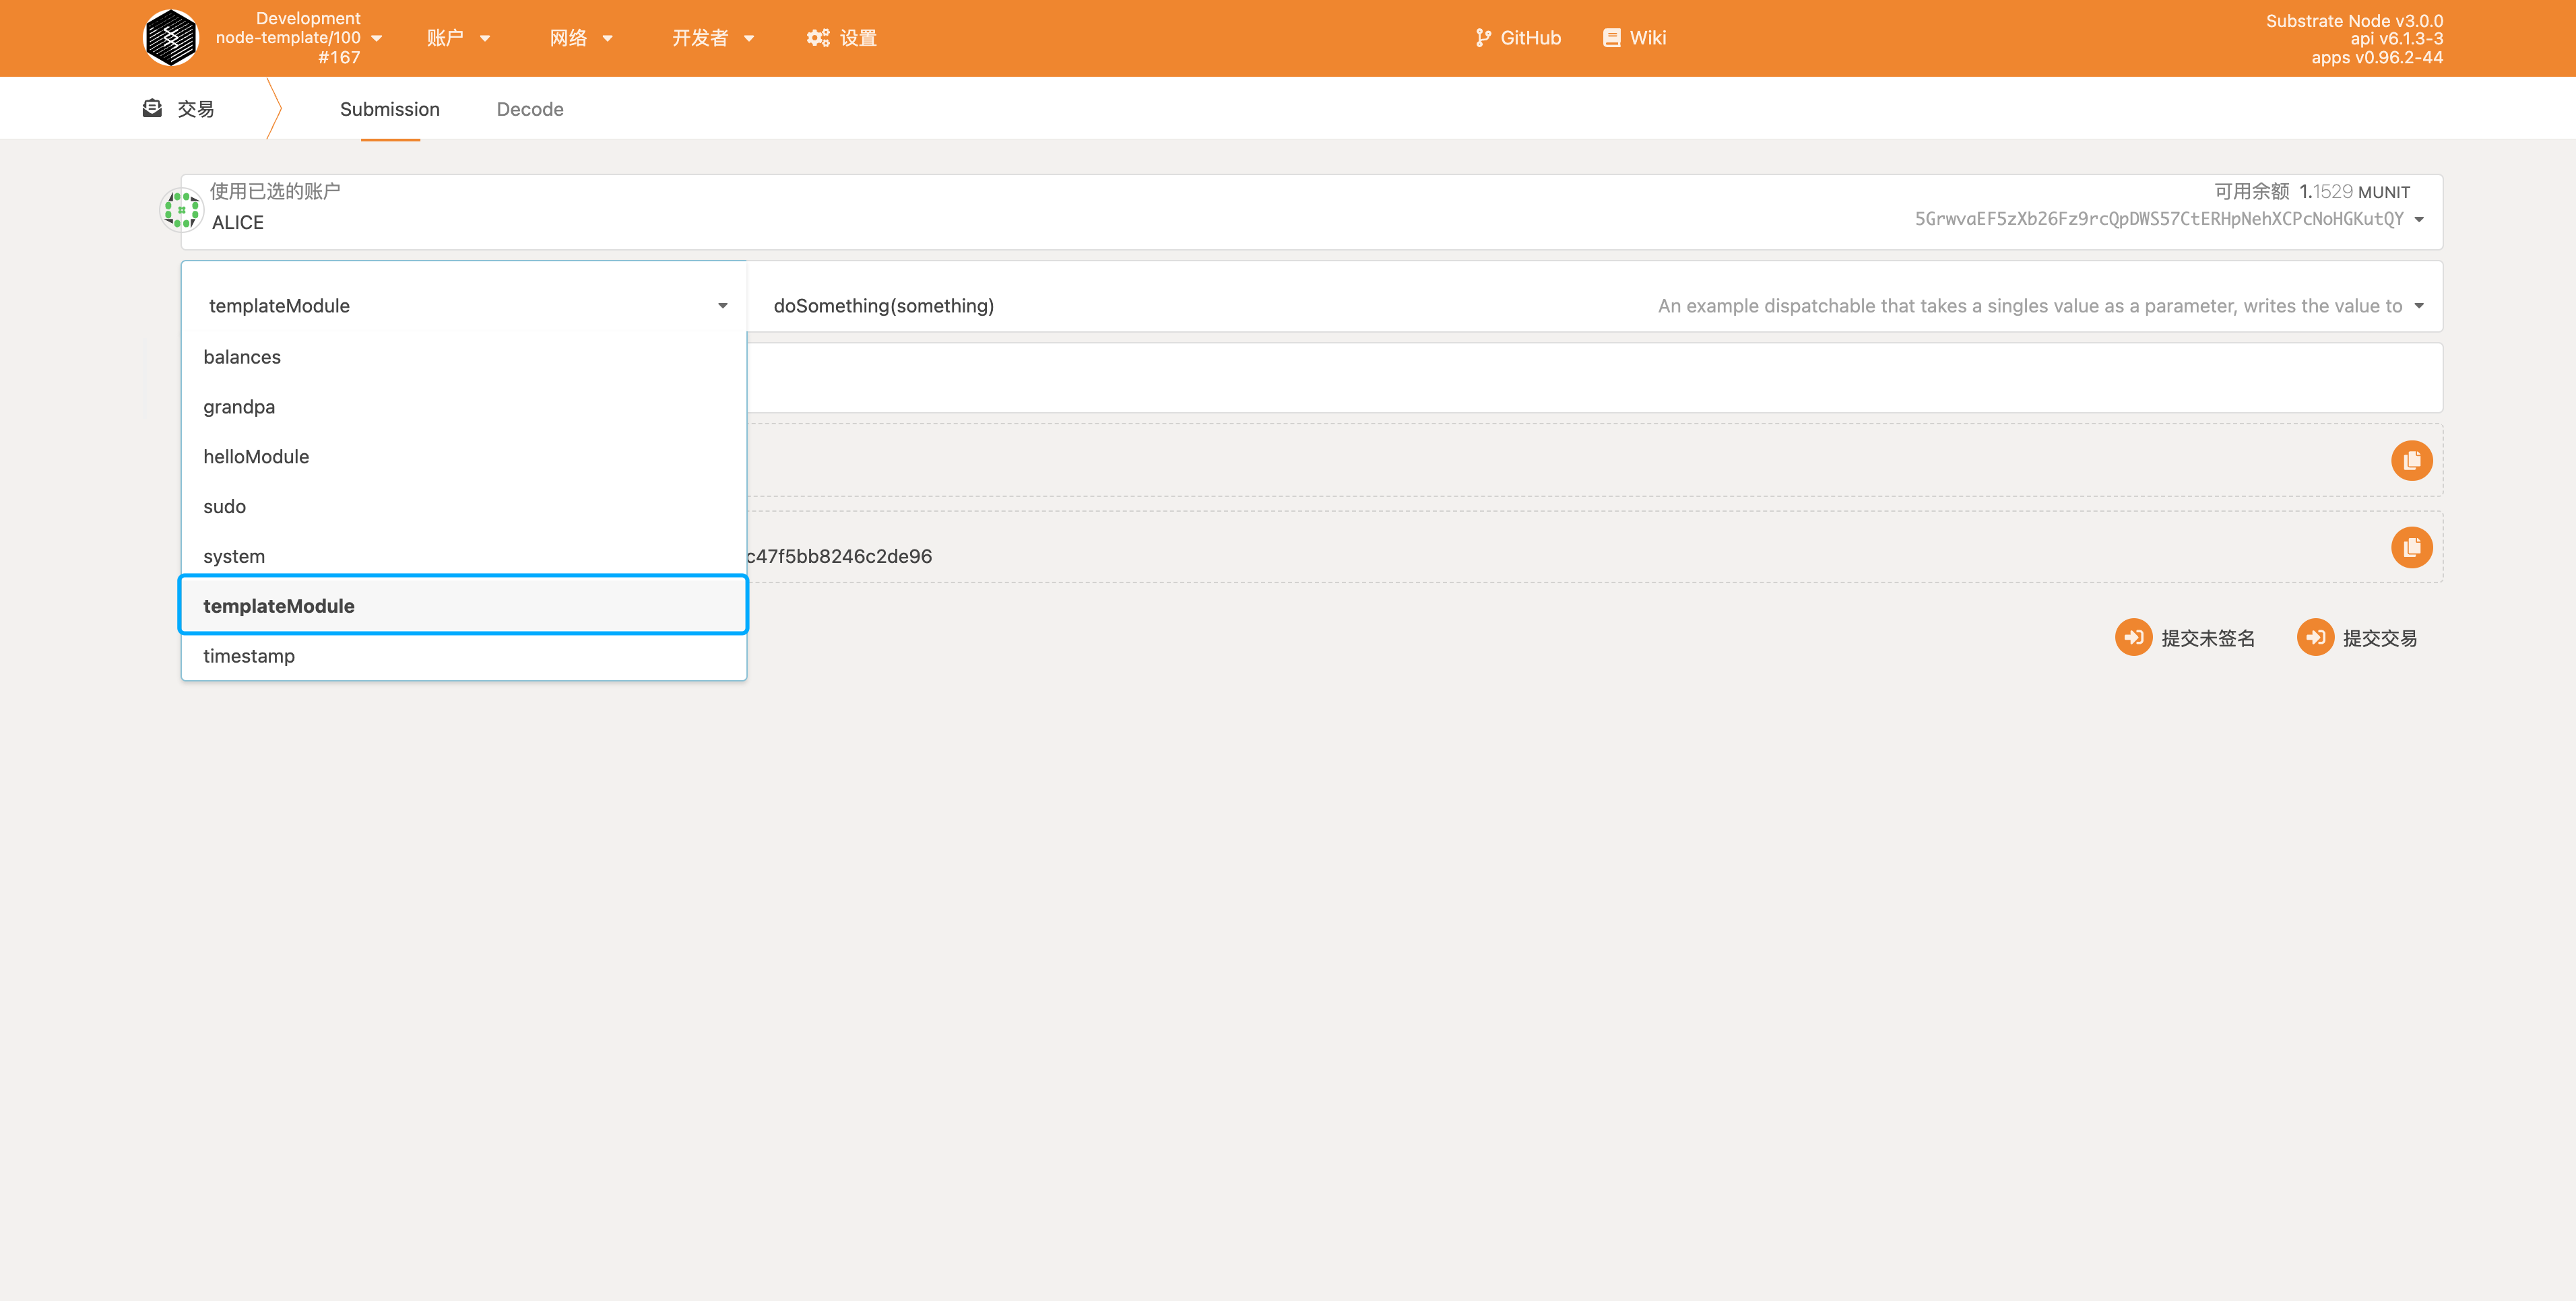Open the 账户 accounts menu
Viewport: 2576px width, 1301px height.
tap(458, 38)
